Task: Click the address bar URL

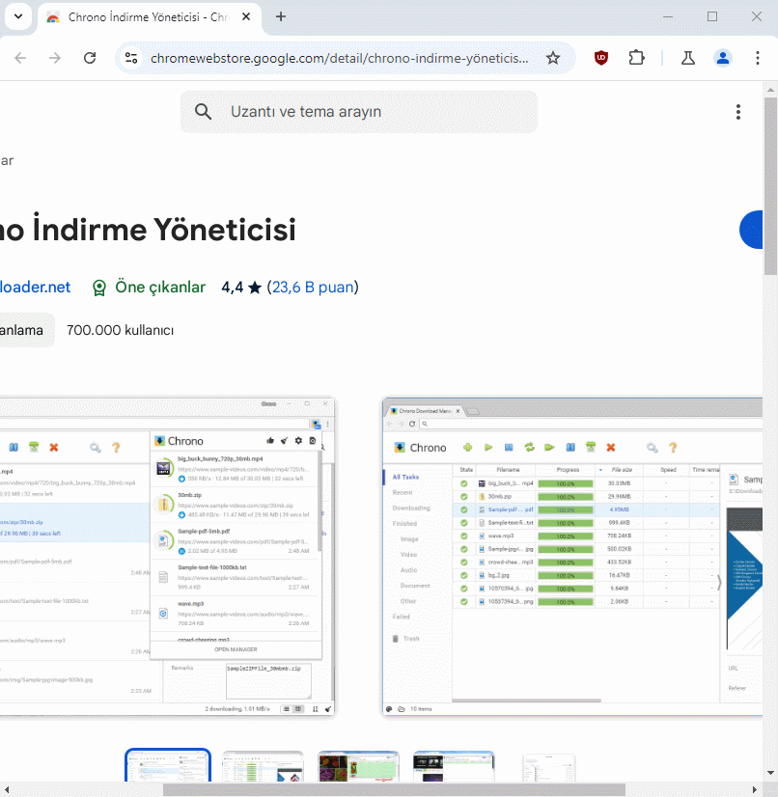Action: pos(339,58)
